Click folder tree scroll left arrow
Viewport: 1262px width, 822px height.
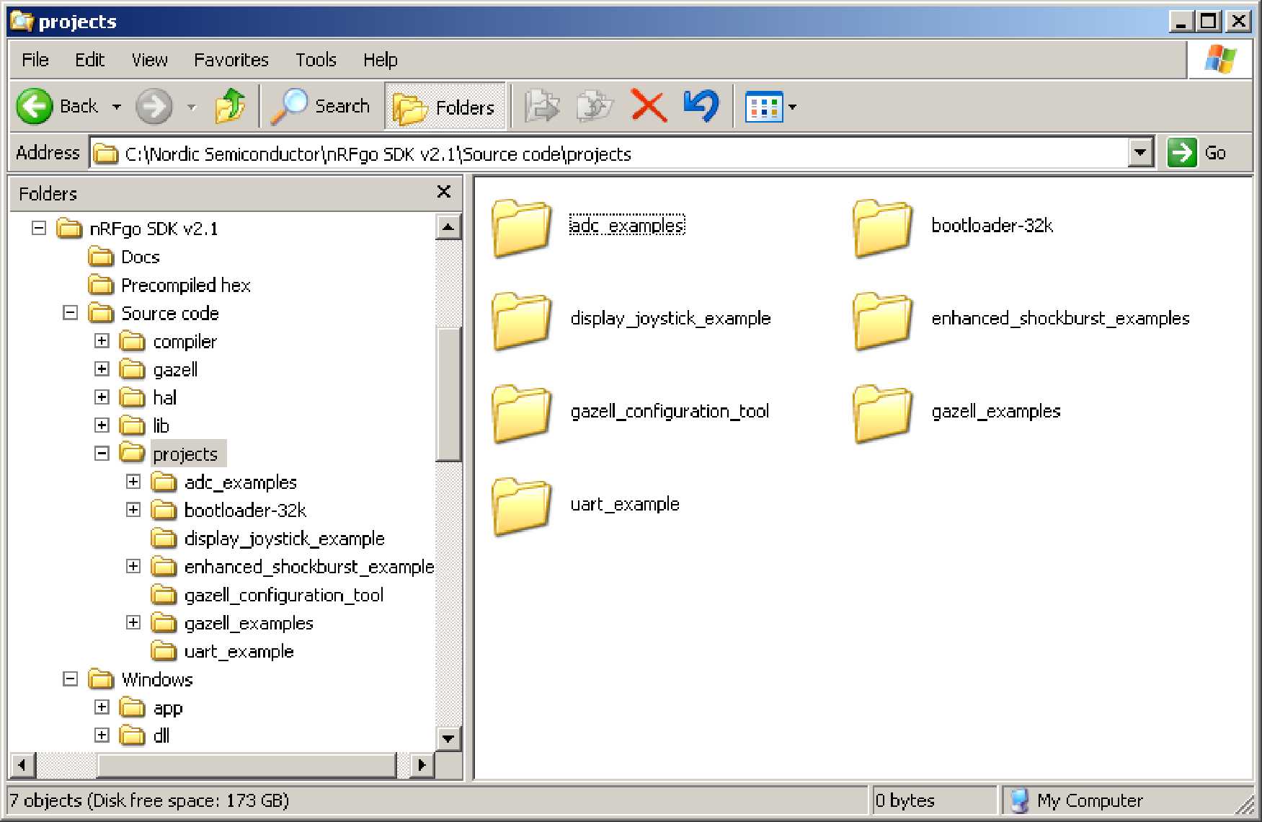[x=22, y=764]
